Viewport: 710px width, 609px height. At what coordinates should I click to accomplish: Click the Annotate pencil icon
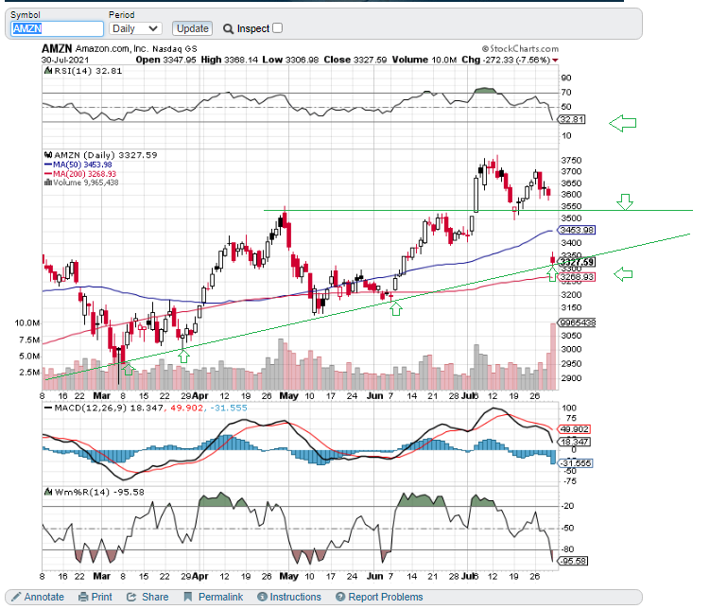pyautogui.click(x=16, y=597)
